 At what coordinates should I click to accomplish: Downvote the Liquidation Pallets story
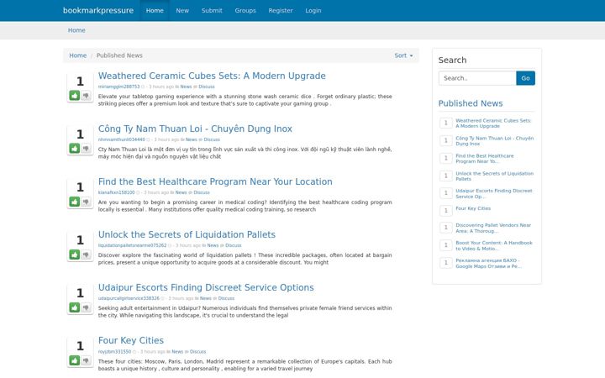[86, 255]
